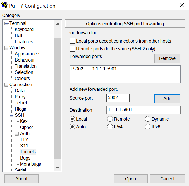189x186 pixels.
Task: Open the Connection category
Action: coord(21,85)
